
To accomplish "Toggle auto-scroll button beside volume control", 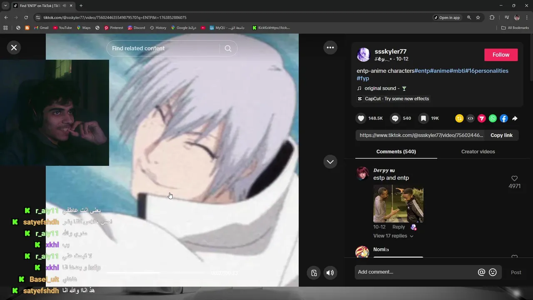I will point(314,273).
